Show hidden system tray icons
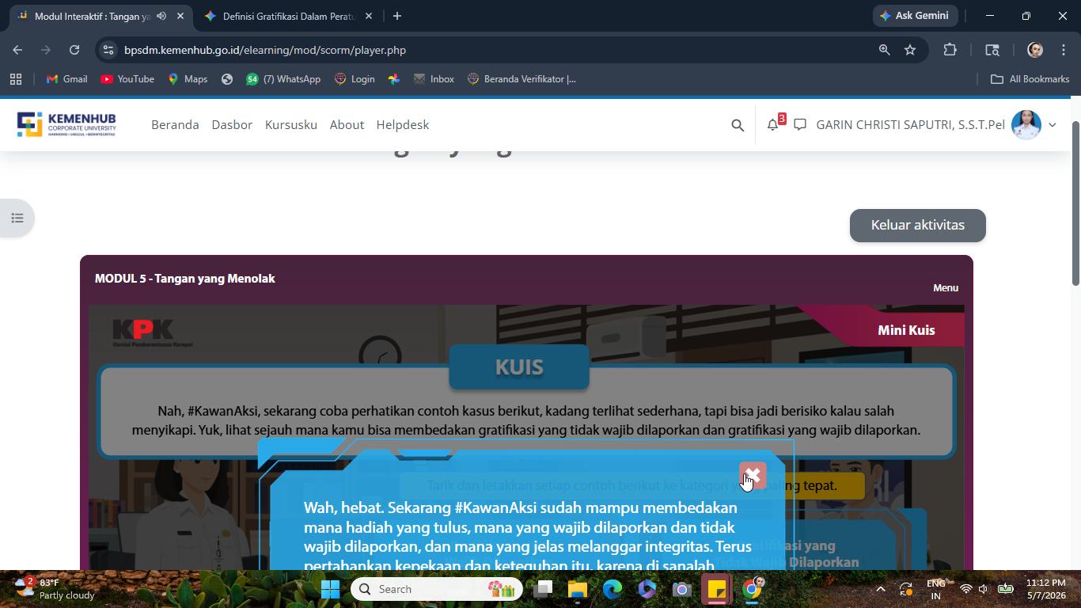The width and height of the screenshot is (1081, 608). tap(880, 589)
